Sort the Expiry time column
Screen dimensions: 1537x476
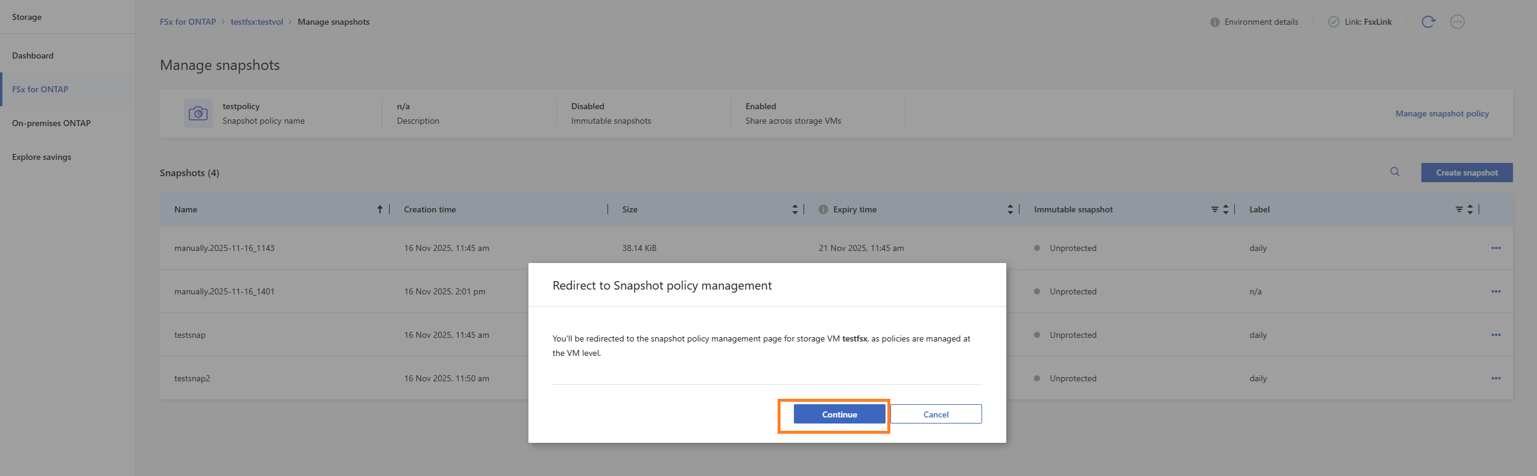click(x=1010, y=209)
